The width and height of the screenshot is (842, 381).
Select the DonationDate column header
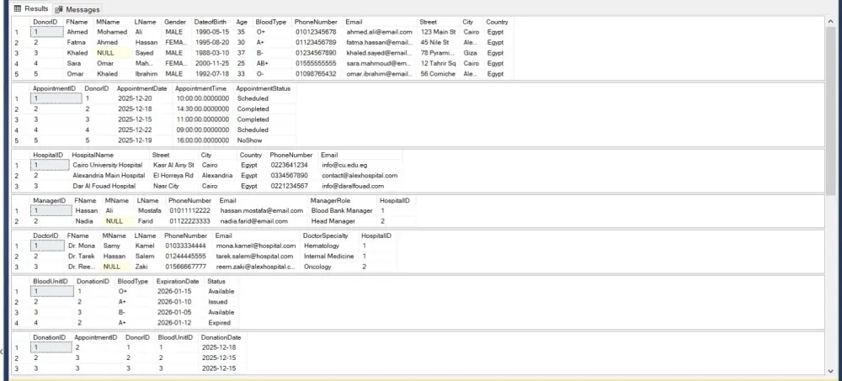click(x=222, y=337)
